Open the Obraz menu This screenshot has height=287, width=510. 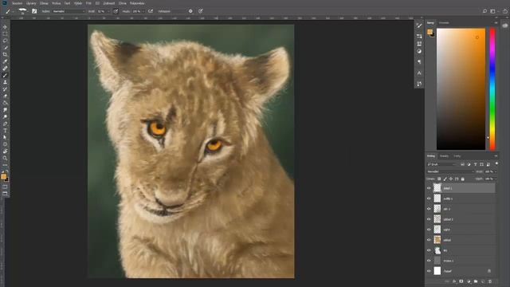coord(44,3)
